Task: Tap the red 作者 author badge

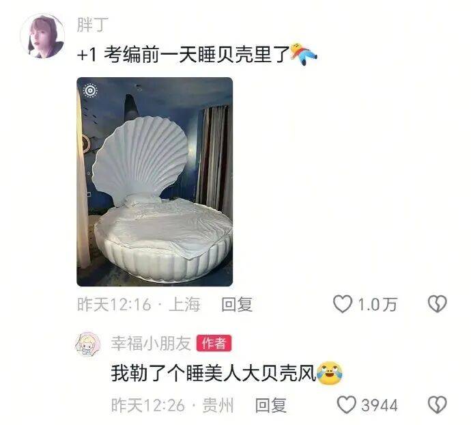Action: coord(214,343)
